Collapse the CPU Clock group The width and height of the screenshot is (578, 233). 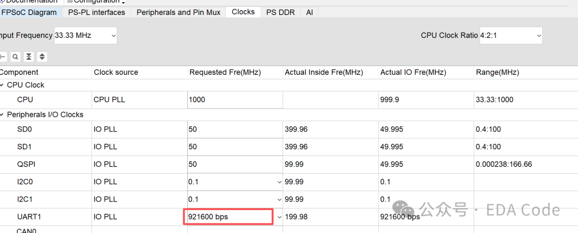3,85
